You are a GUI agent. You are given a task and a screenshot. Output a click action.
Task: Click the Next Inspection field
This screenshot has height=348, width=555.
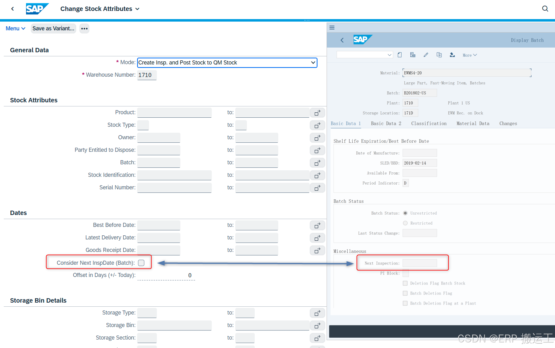click(x=420, y=263)
